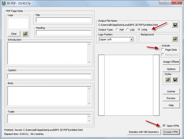Image resolution: width=184 pixels, height=139 pixels.
Task: Click 3D PDF app icon in title bar
Action: coord(4,3)
